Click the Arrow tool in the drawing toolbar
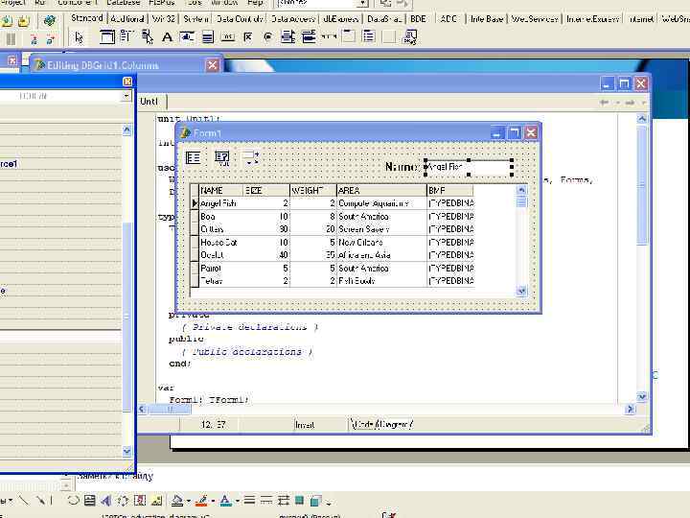 pyautogui.click(x=40, y=501)
